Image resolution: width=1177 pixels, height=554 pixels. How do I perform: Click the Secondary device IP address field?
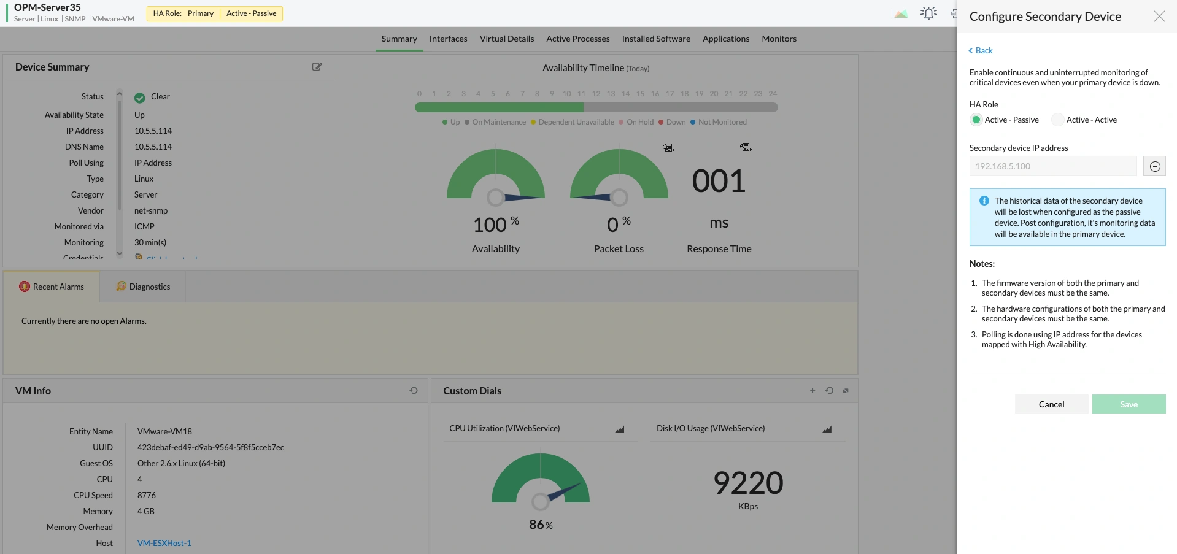coord(1052,166)
